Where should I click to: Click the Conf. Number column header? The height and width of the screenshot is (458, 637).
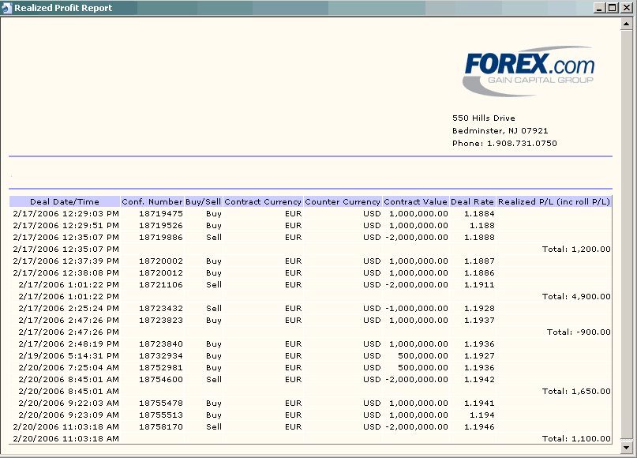[152, 201]
